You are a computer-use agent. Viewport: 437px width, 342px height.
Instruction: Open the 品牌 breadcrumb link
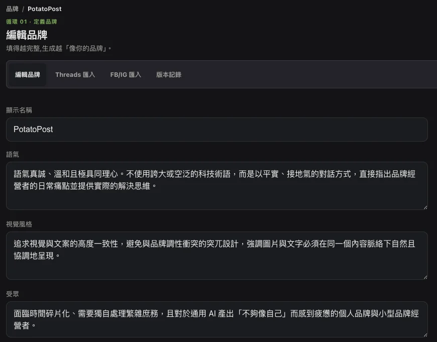12,9
